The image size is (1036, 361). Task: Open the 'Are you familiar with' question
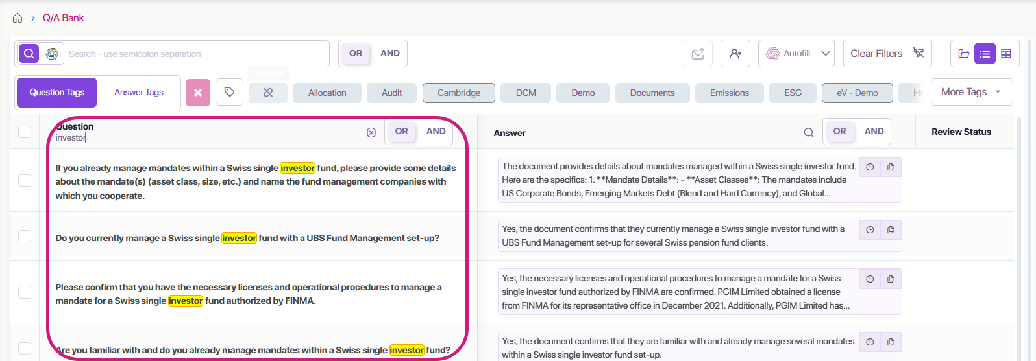(x=253, y=350)
